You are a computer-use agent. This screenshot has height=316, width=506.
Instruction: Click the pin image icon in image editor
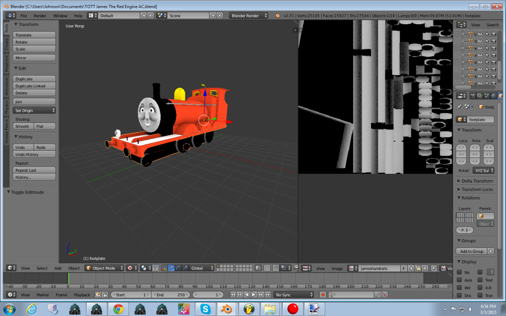coord(434,268)
